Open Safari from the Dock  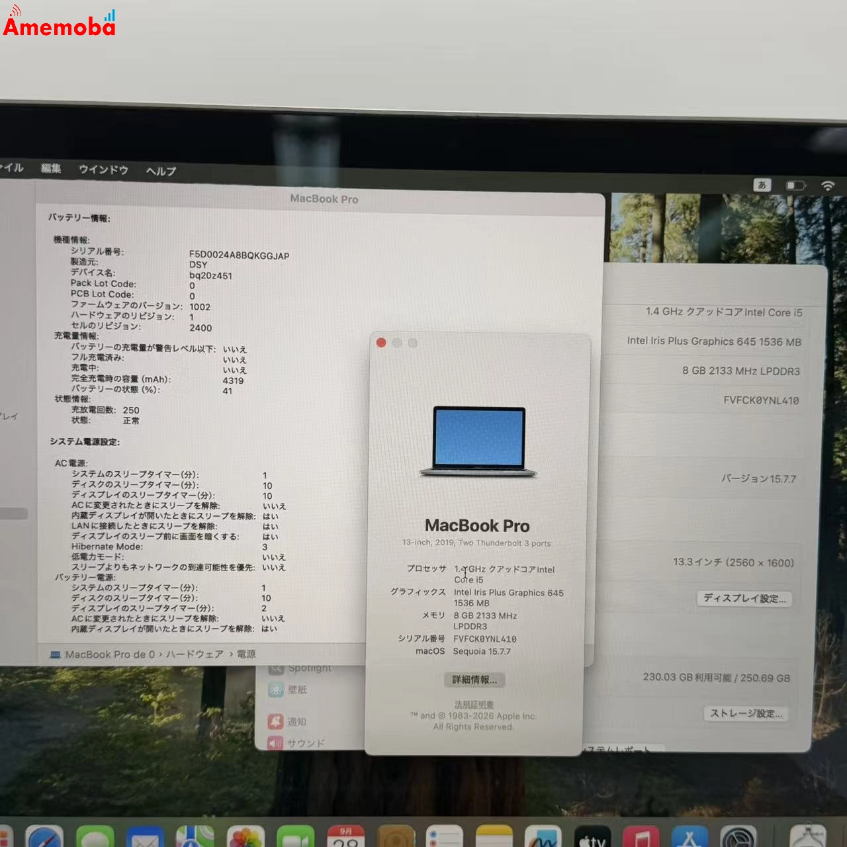coord(44,838)
